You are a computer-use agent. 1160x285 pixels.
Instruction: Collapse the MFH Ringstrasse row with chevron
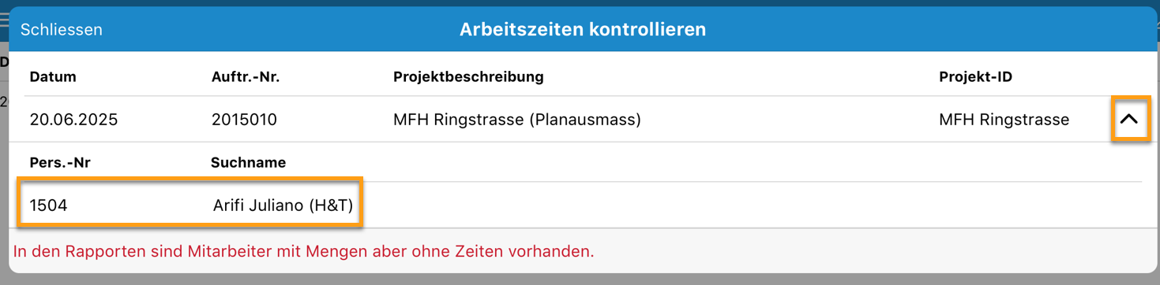[1129, 120]
